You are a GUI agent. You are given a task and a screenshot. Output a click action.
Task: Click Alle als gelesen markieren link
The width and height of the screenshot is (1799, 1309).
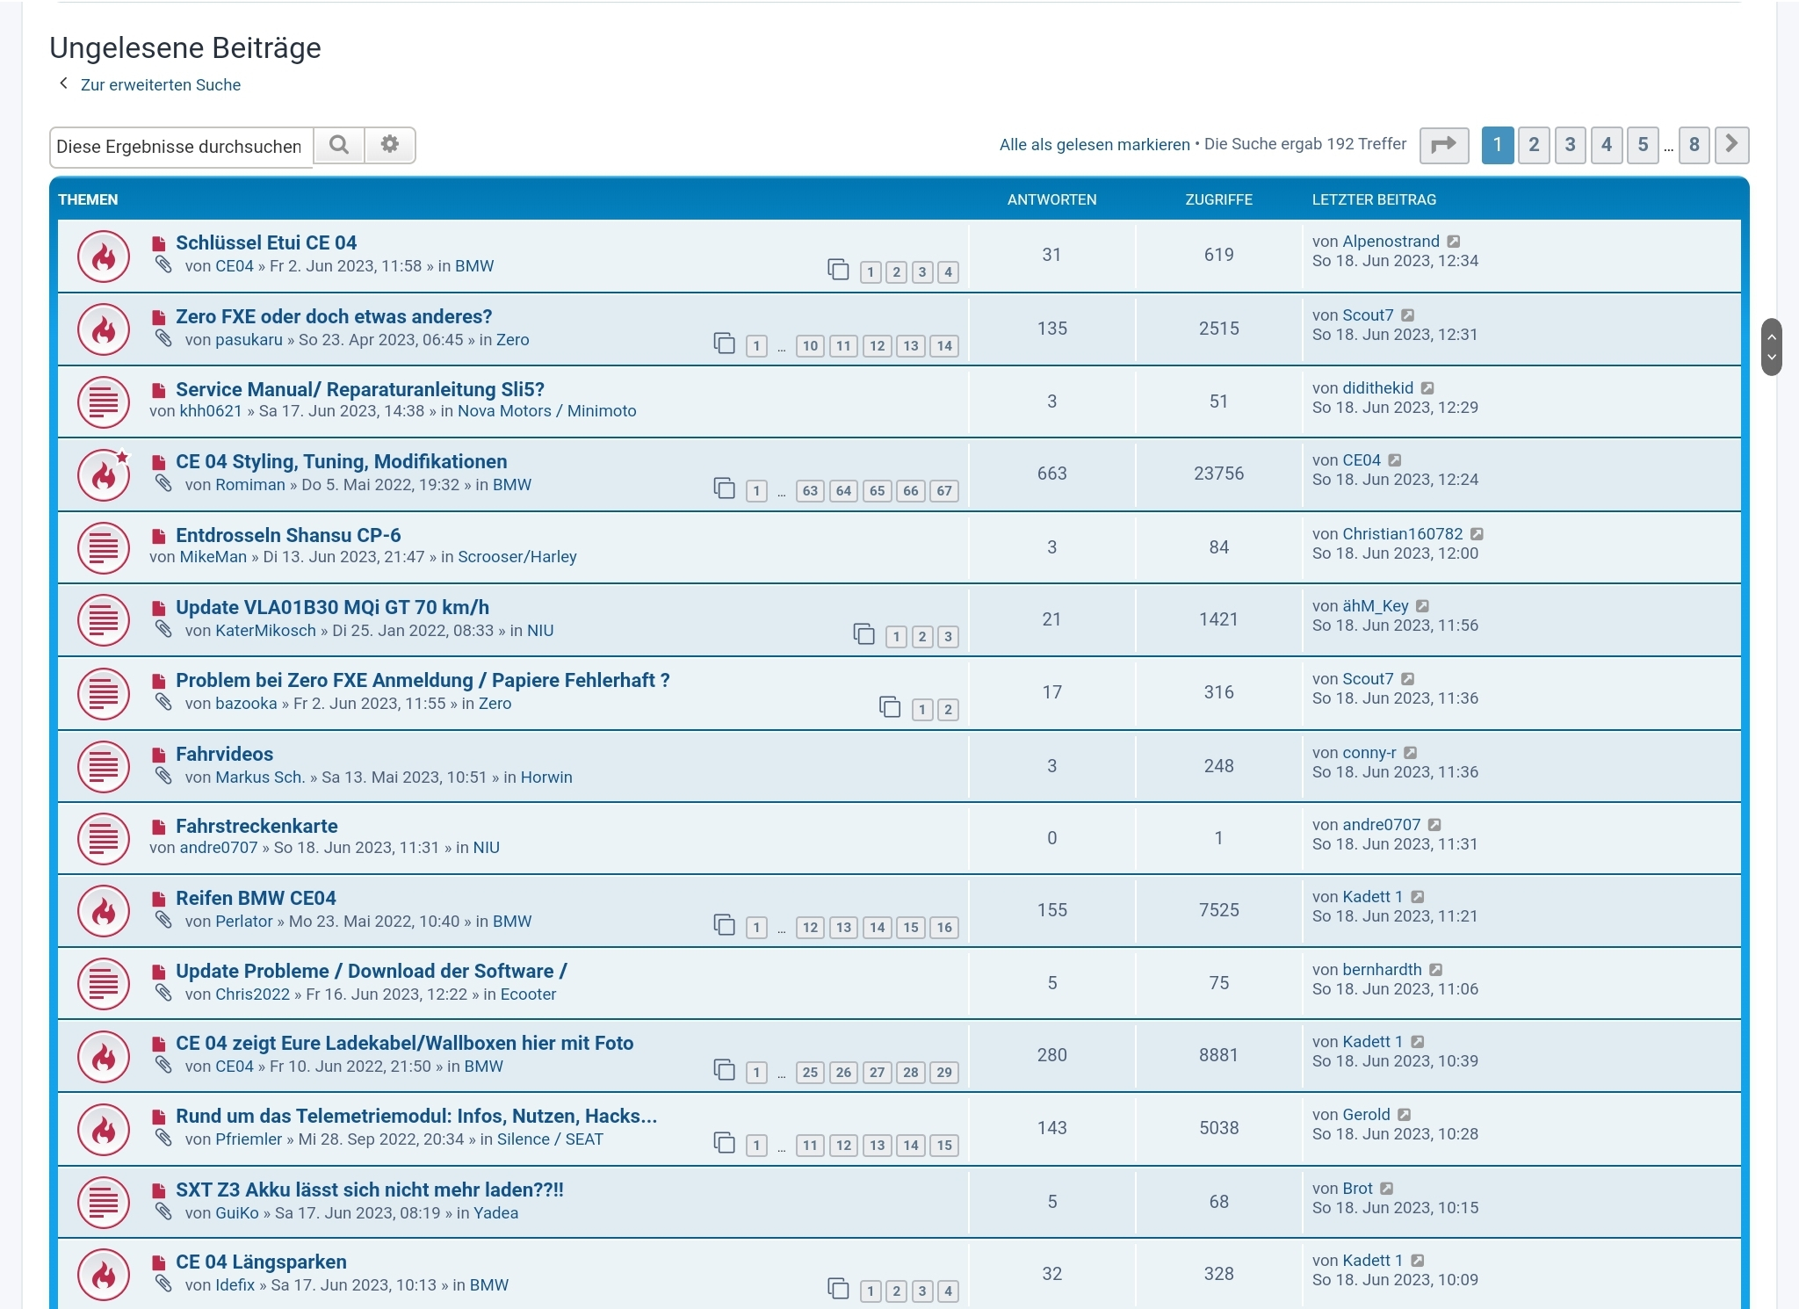coord(1094,144)
